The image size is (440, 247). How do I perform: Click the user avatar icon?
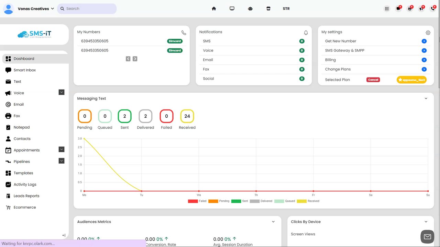(9, 9)
